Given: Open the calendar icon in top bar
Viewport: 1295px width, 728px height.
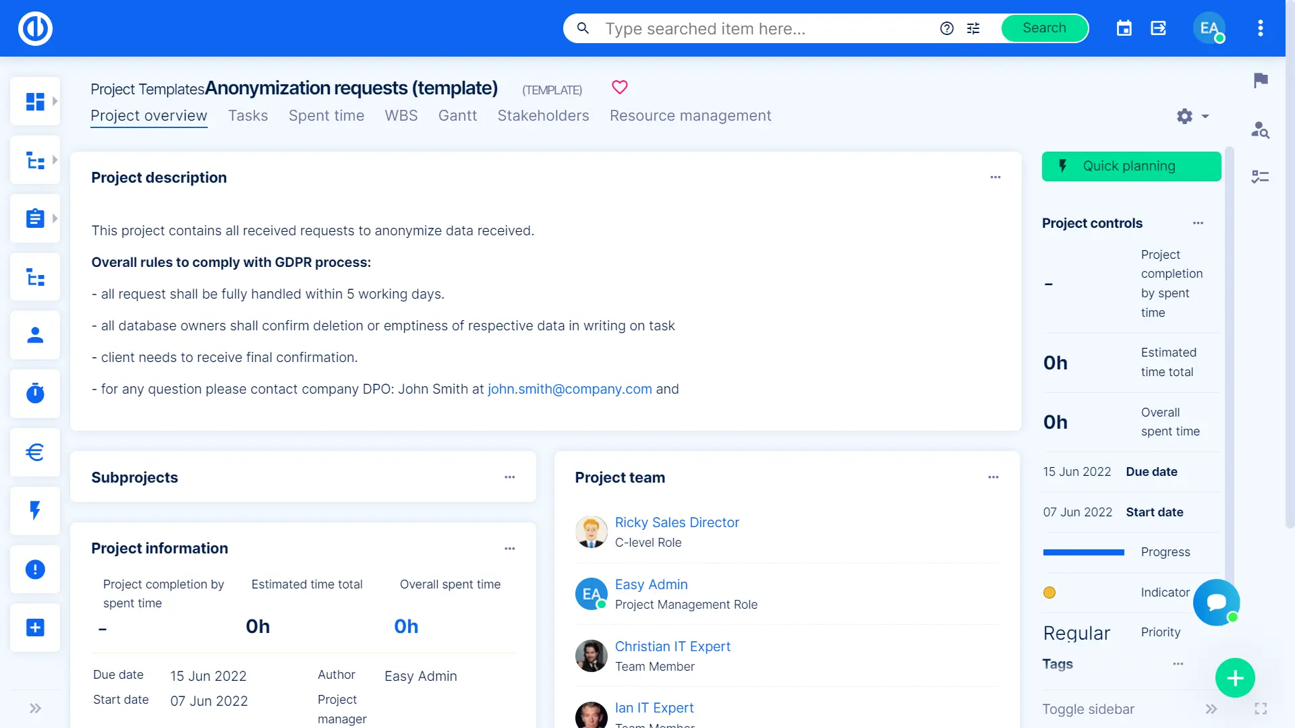Looking at the screenshot, I should click(x=1124, y=28).
